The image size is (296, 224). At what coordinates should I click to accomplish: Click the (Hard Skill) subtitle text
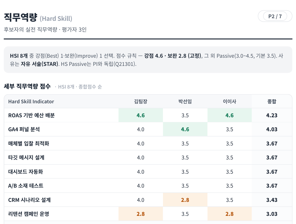(x=56, y=18)
